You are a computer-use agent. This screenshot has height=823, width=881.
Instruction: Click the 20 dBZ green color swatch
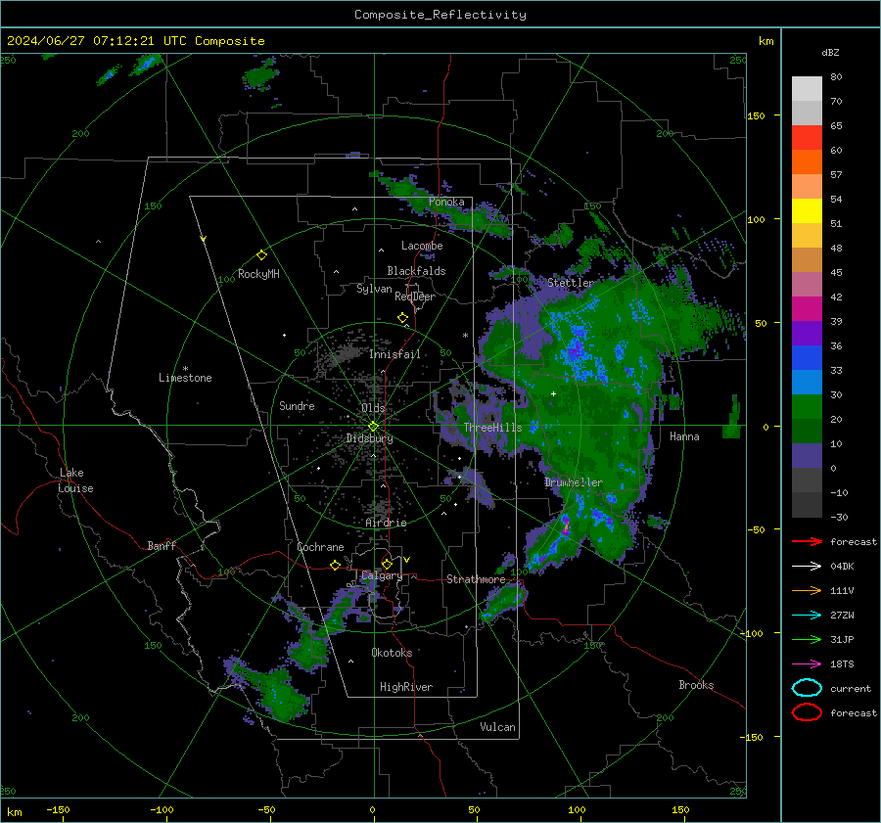[807, 407]
